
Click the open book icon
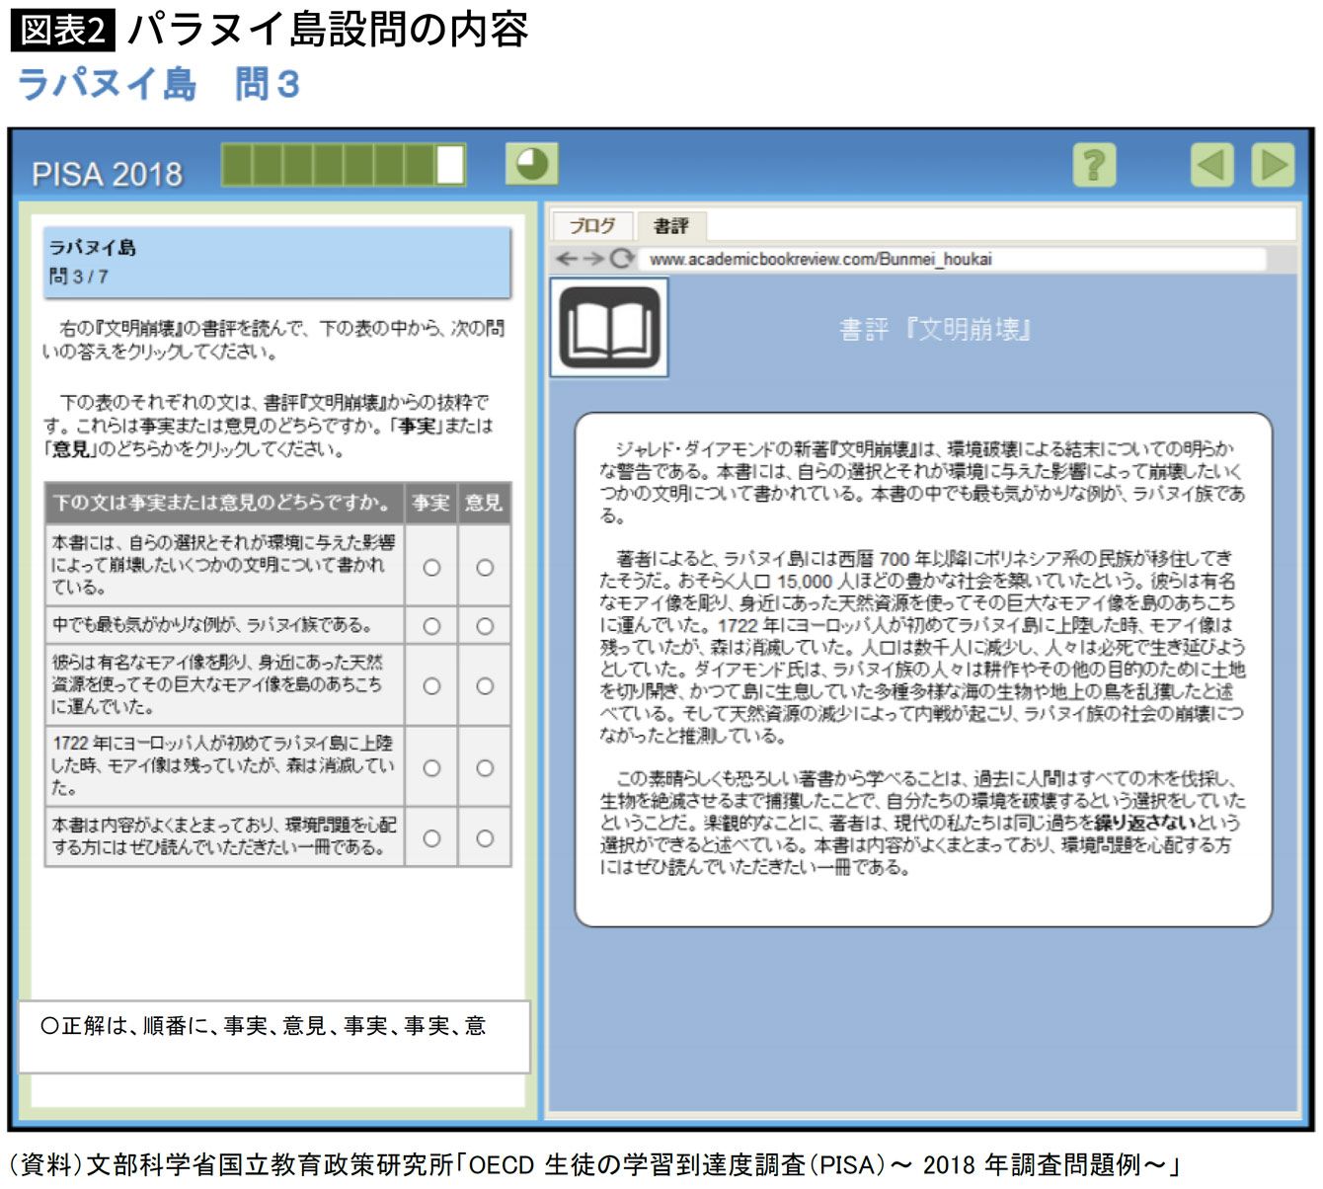coord(609,327)
